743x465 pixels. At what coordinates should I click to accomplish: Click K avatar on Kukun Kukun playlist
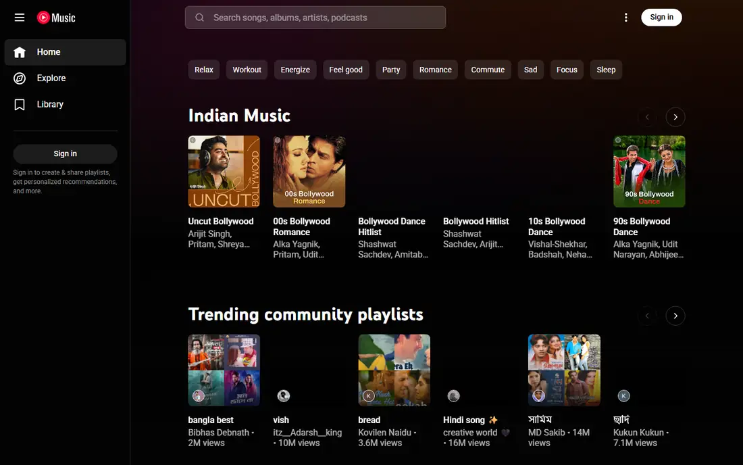pos(623,395)
